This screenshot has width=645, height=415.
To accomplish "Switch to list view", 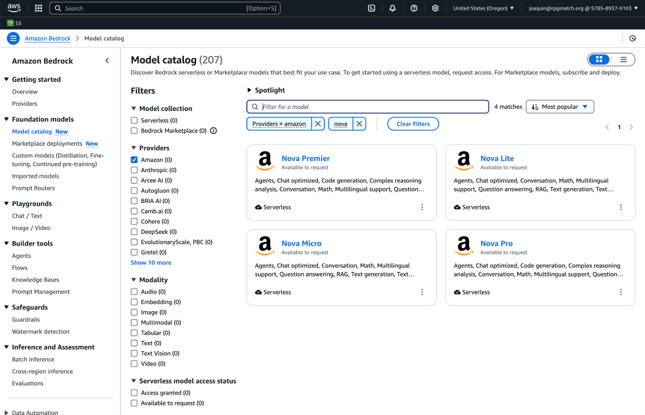I will coord(623,59).
